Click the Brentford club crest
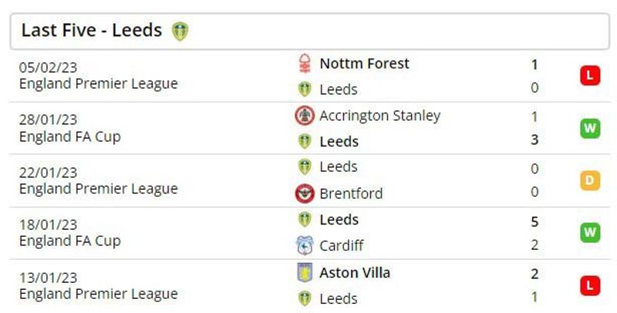 point(305,194)
